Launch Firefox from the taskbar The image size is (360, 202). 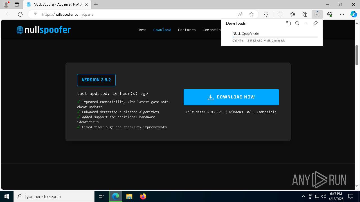(x=143, y=196)
